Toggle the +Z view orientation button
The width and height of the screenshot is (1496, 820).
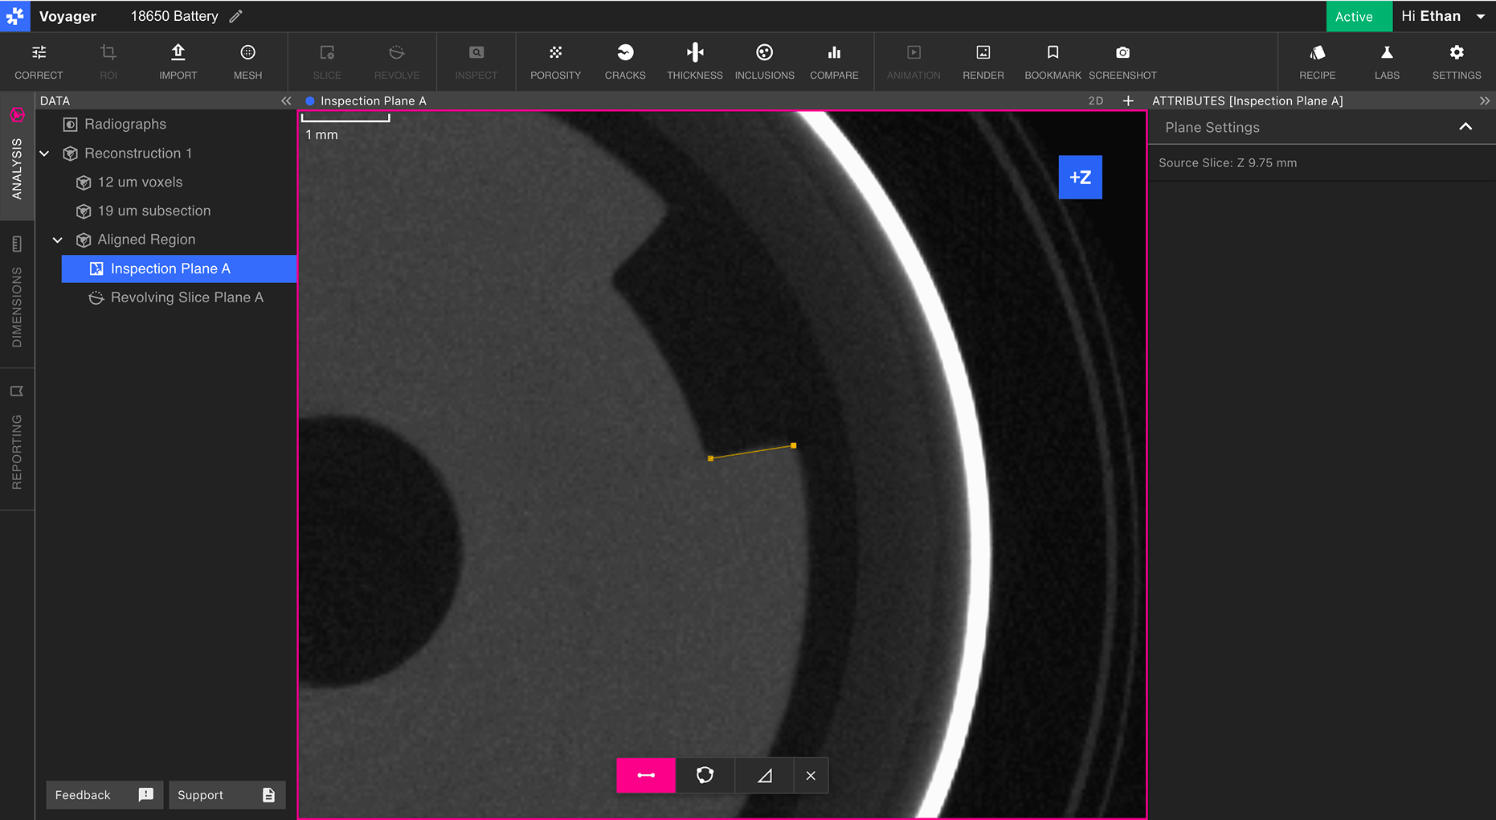1080,177
